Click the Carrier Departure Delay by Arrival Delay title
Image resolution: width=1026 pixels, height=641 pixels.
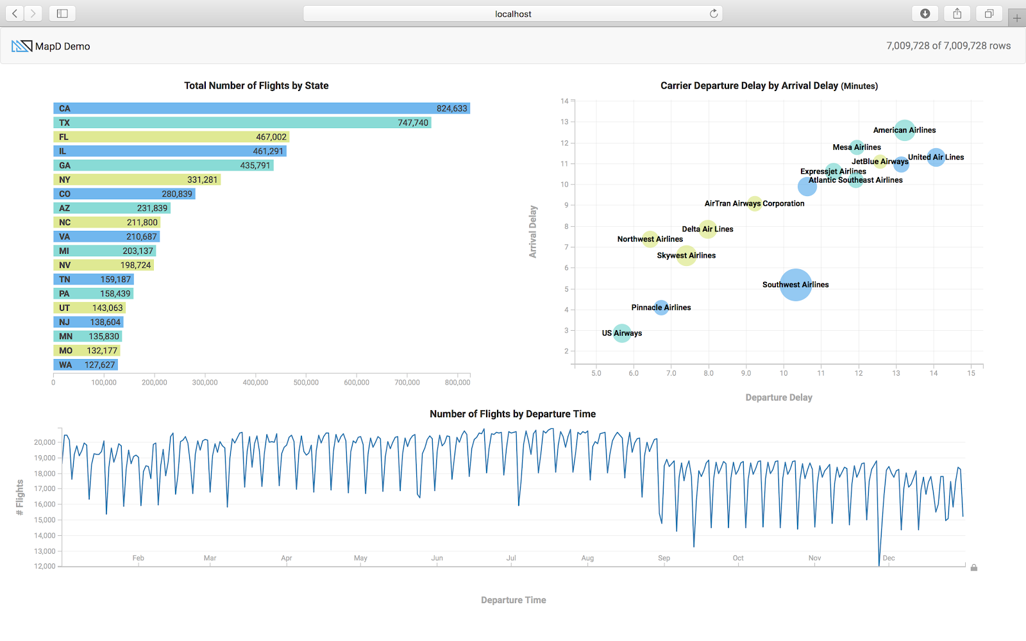tap(769, 86)
